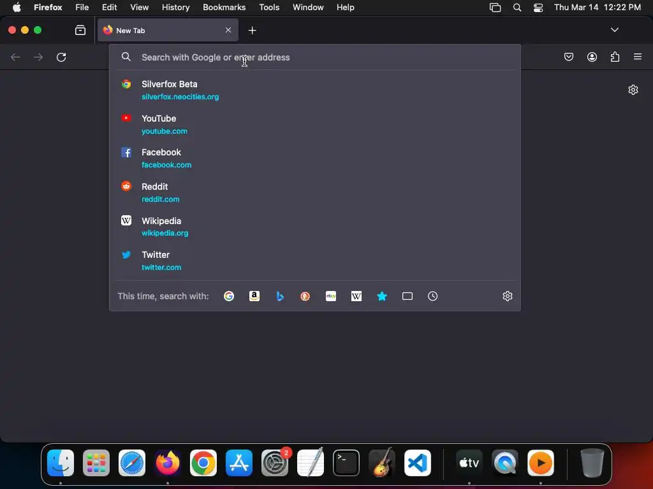Open the Apple menu
Image resolution: width=653 pixels, height=489 pixels.
[x=17, y=8]
